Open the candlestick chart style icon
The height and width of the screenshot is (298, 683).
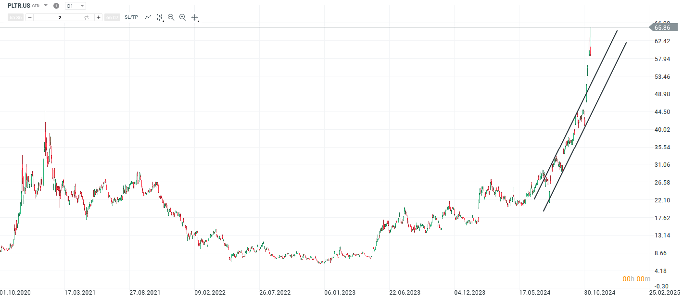click(159, 17)
